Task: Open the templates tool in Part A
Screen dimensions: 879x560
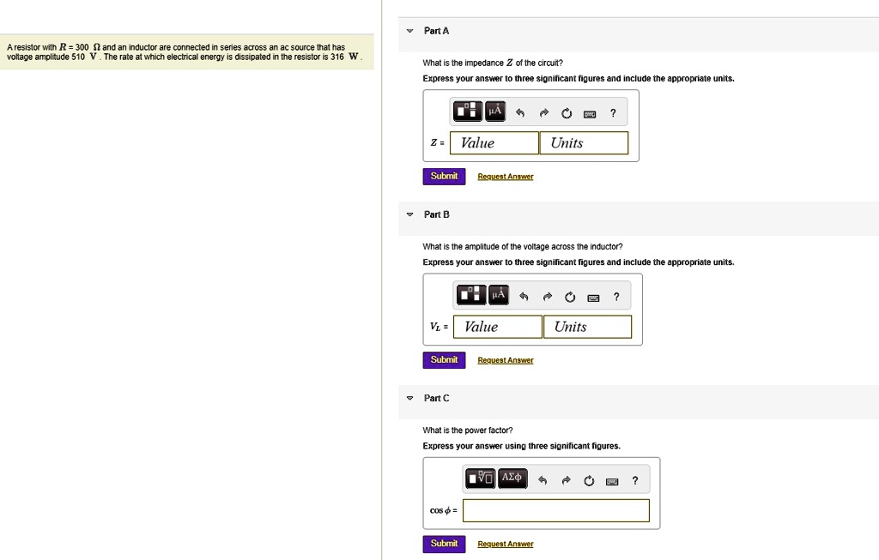Action: (469, 112)
